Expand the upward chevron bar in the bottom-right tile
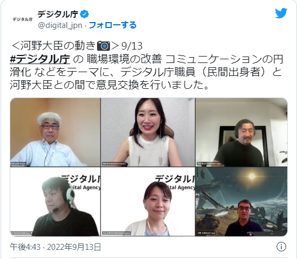Image resolution: width=297 pixels, height=259 pixels. (272, 234)
